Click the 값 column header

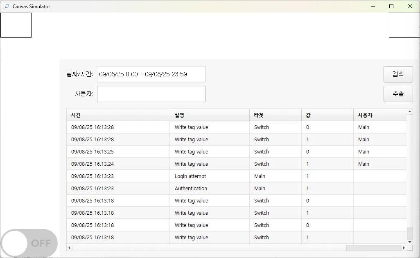(x=327, y=115)
